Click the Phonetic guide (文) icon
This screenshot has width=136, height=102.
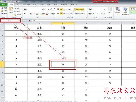[52, 14]
